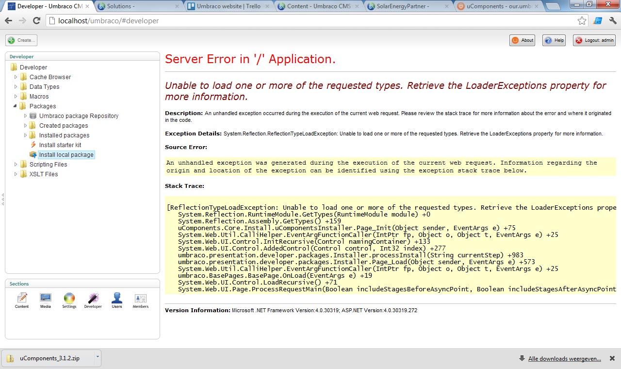Expand the Data Types node
The image size is (621, 369).
coord(16,86)
